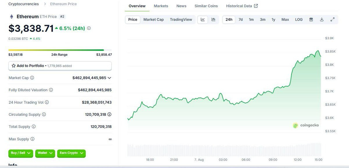
Task: Go to the Similar Coins tab
Action: [206, 6]
